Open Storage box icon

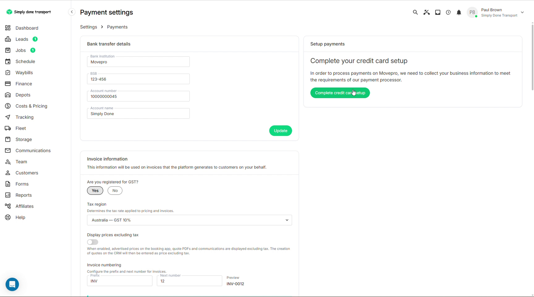[8, 139]
